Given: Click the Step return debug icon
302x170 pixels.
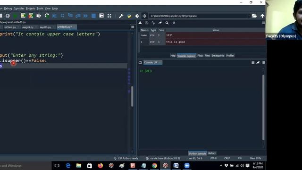Looking at the screenshot, I should 78,16.
